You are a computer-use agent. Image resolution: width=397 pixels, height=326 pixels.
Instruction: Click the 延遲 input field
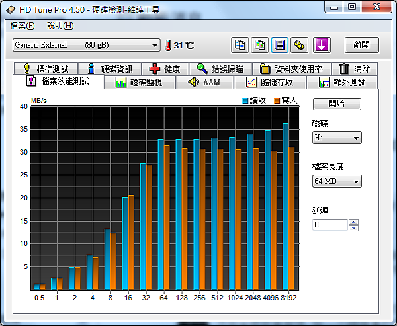point(330,225)
